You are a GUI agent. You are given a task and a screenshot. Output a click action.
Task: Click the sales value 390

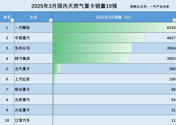point(172,69)
